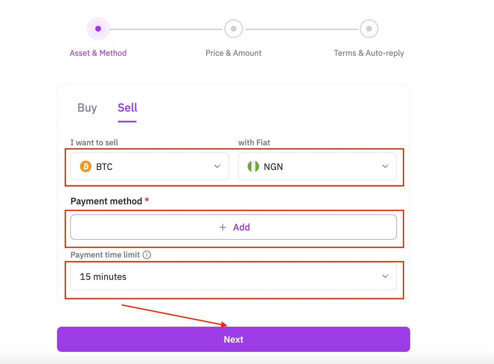Select the Price & Amount step circle
Screen dimensions: 494x364
pos(234,29)
